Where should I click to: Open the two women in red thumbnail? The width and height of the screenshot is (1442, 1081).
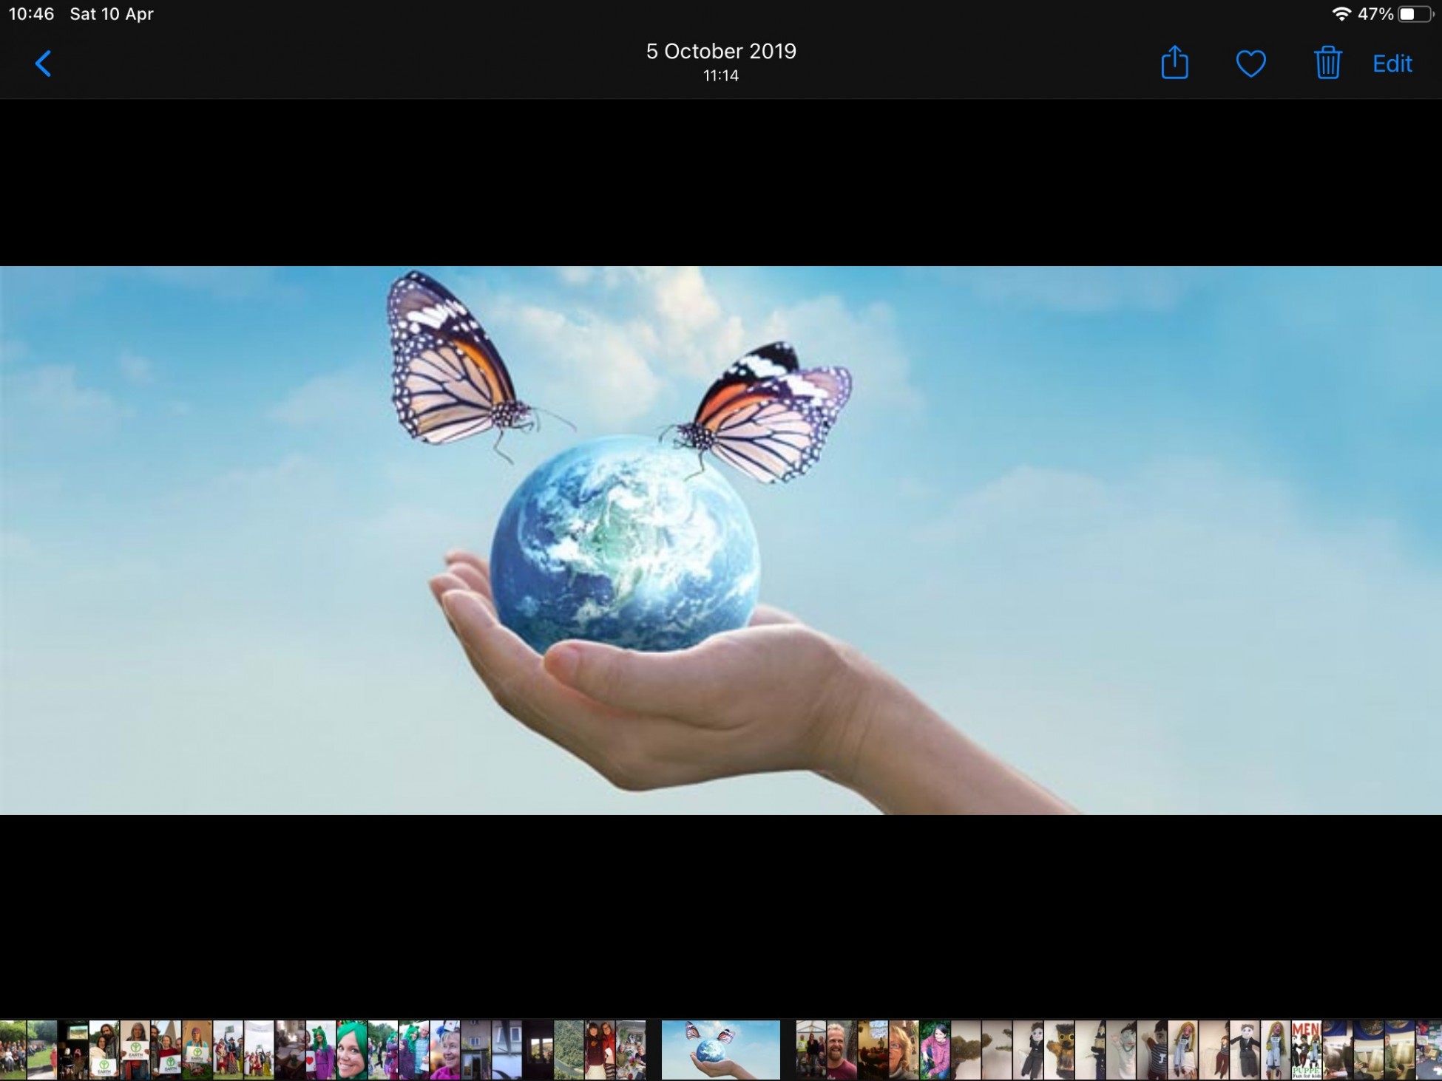[x=600, y=1050]
